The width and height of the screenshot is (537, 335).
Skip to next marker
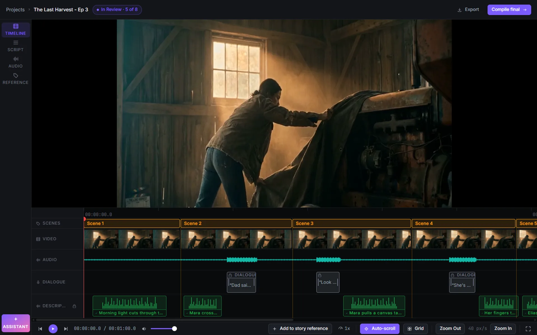point(66,329)
